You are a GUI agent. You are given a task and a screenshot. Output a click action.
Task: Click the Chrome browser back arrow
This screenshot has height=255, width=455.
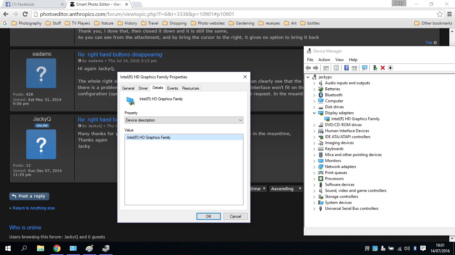pyautogui.click(x=6, y=14)
